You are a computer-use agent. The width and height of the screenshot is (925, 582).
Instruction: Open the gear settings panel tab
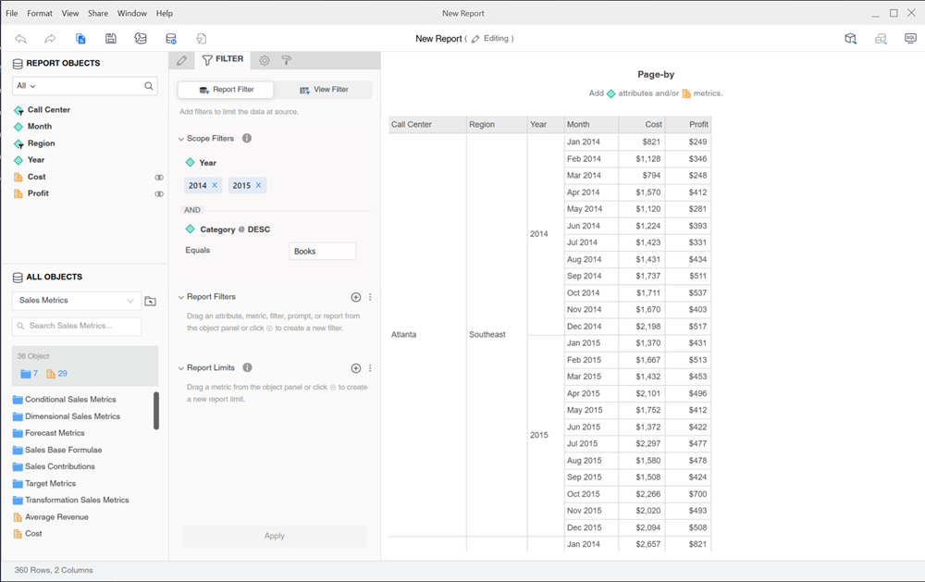point(265,60)
